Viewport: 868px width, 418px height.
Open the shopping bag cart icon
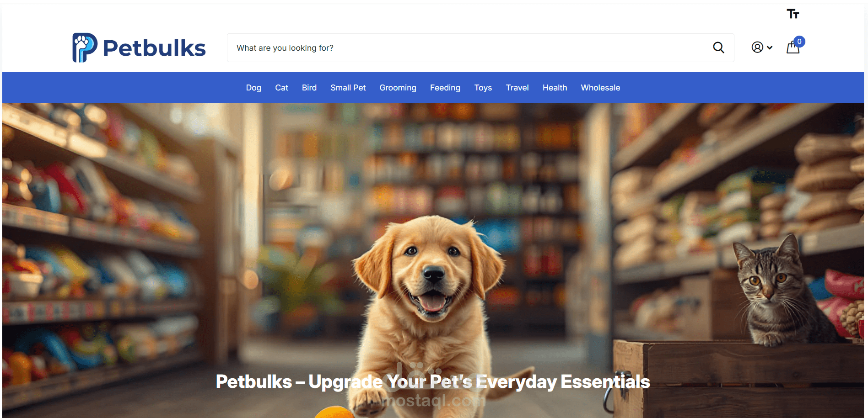pyautogui.click(x=793, y=48)
